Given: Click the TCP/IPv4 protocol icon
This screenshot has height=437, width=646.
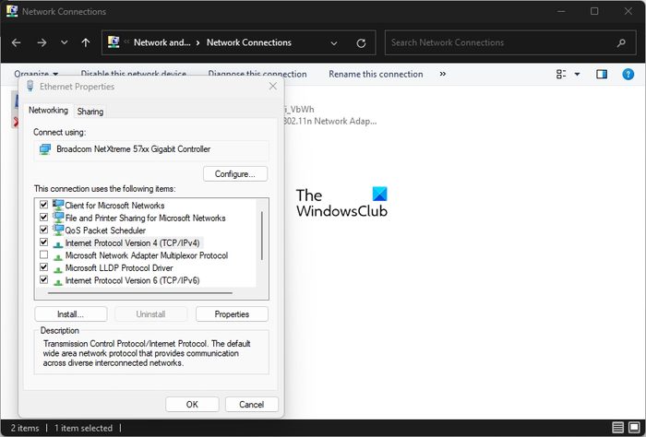Looking at the screenshot, I should click(58, 244).
